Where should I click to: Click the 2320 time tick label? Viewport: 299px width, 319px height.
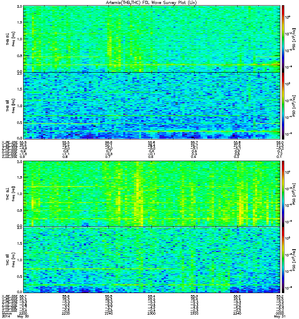(x=194, y=313)
